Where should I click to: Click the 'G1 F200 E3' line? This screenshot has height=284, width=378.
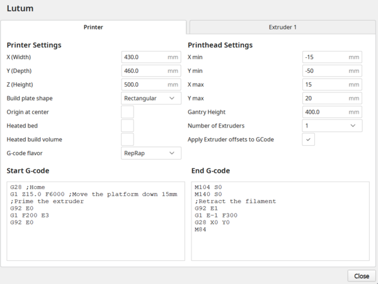pyautogui.click(x=30, y=216)
